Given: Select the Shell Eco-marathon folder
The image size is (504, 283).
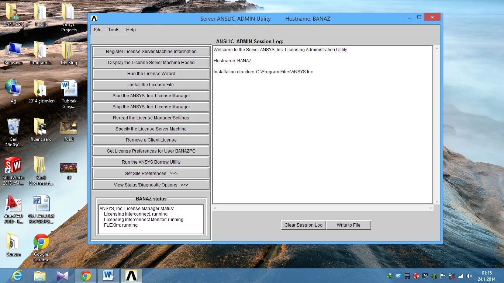Looking at the screenshot, I should (41, 171).
